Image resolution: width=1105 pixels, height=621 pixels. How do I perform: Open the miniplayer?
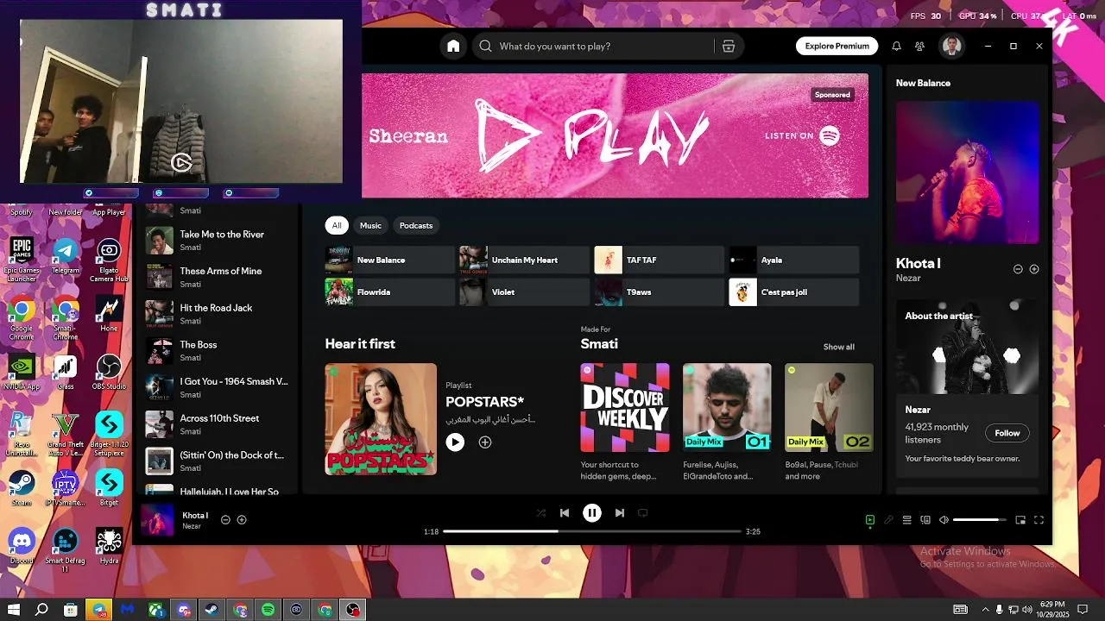1020,520
